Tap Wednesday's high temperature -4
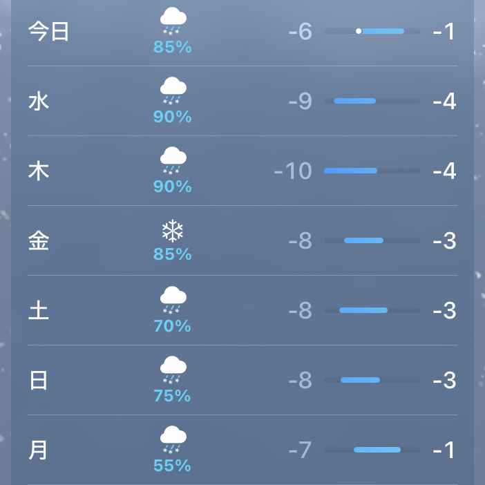This screenshot has width=485, height=485. (x=444, y=102)
